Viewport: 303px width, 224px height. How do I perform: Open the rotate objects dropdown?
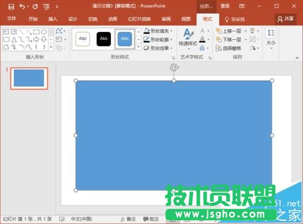[x=255, y=48]
